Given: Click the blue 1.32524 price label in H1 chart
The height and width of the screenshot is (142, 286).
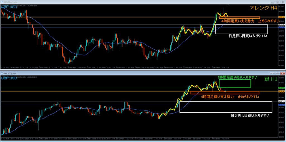Looking at the screenshot, I should click(282, 105).
